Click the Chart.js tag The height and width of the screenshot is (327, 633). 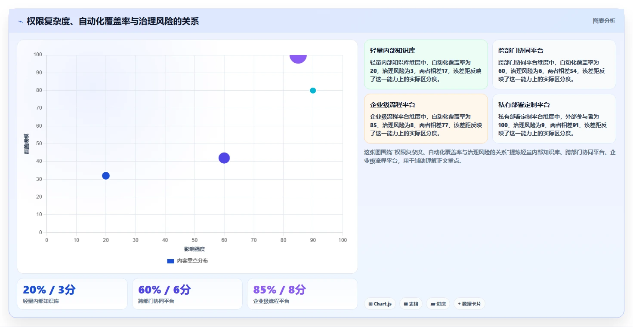tap(380, 304)
